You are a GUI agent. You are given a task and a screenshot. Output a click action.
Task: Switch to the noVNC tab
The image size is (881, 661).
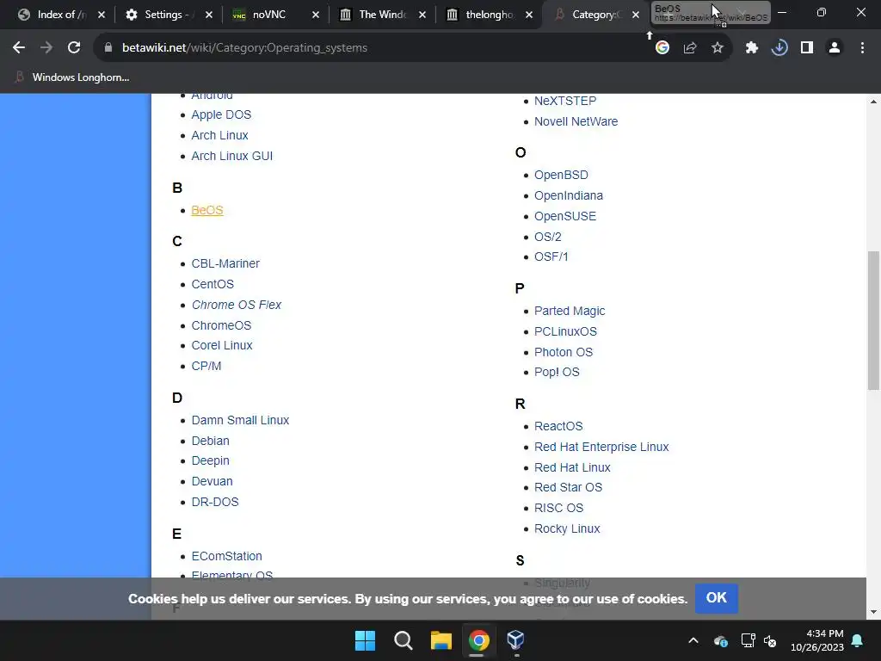click(x=269, y=15)
